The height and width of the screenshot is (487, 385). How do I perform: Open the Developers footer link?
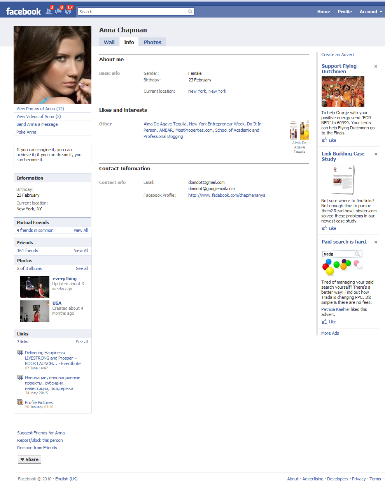tap(338, 479)
